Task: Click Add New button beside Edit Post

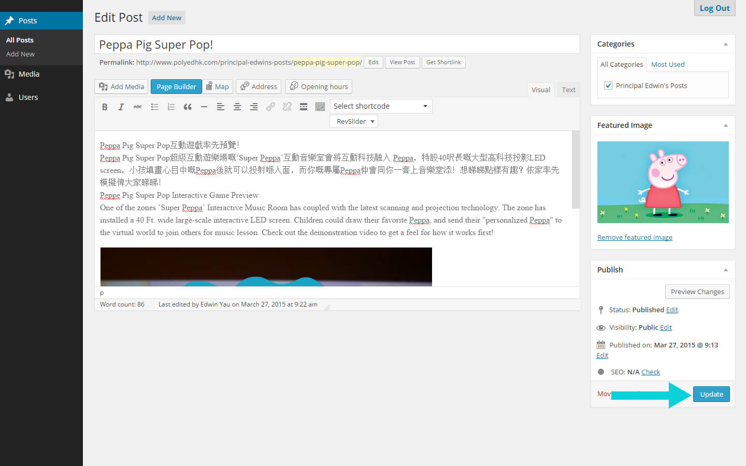Action: pyautogui.click(x=167, y=18)
